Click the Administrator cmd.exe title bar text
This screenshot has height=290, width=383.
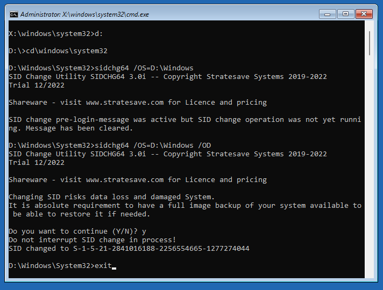(84, 15)
